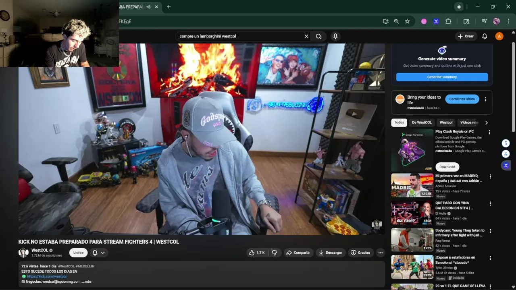Click Comienza ahora ad button
Image resolution: width=516 pixels, height=290 pixels.
[462, 99]
